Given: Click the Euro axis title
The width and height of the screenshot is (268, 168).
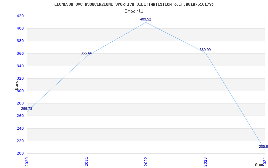Looking at the screenshot, I should (x=16, y=85).
